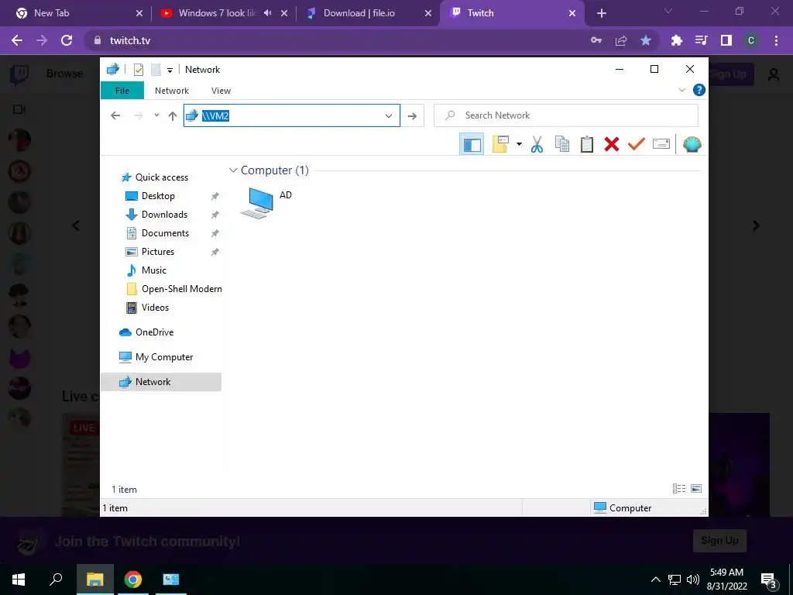Click the orange checkmark Properties icon
Screen dimensions: 793x595
pos(637,145)
